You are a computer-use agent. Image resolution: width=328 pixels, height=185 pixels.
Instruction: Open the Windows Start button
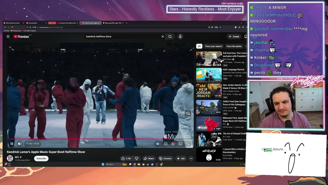103,164
